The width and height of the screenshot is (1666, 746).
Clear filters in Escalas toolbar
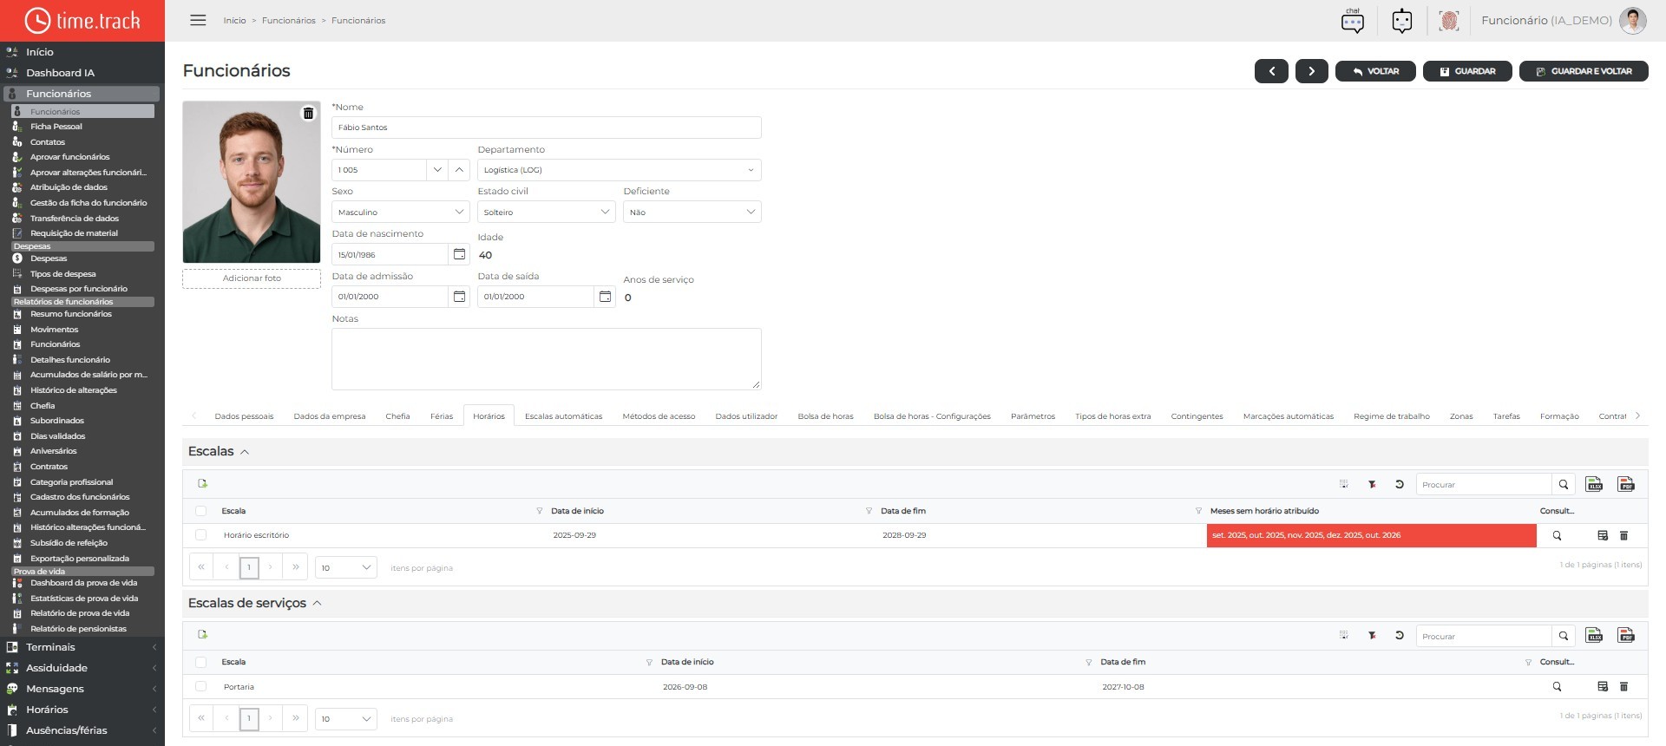tap(1372, 484)
